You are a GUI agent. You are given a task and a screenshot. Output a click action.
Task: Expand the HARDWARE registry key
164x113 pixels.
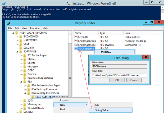[x=17, y=40]
